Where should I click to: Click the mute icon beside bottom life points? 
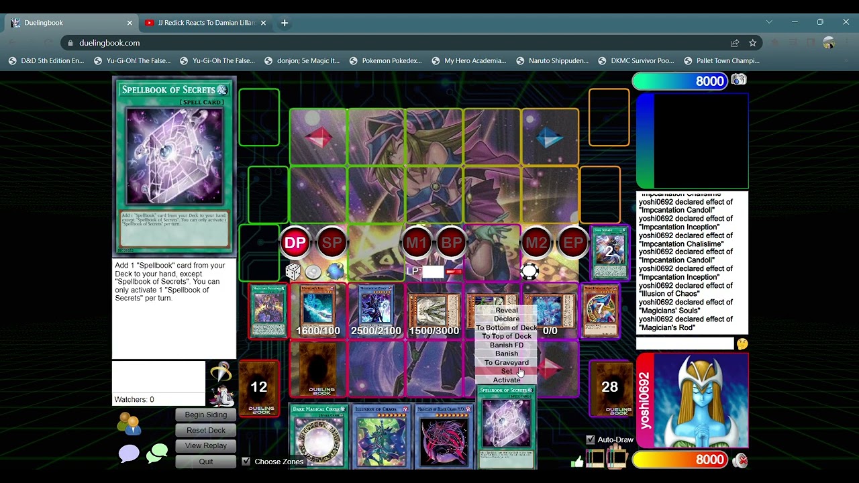pyautogui.click(x=740, y=460)
